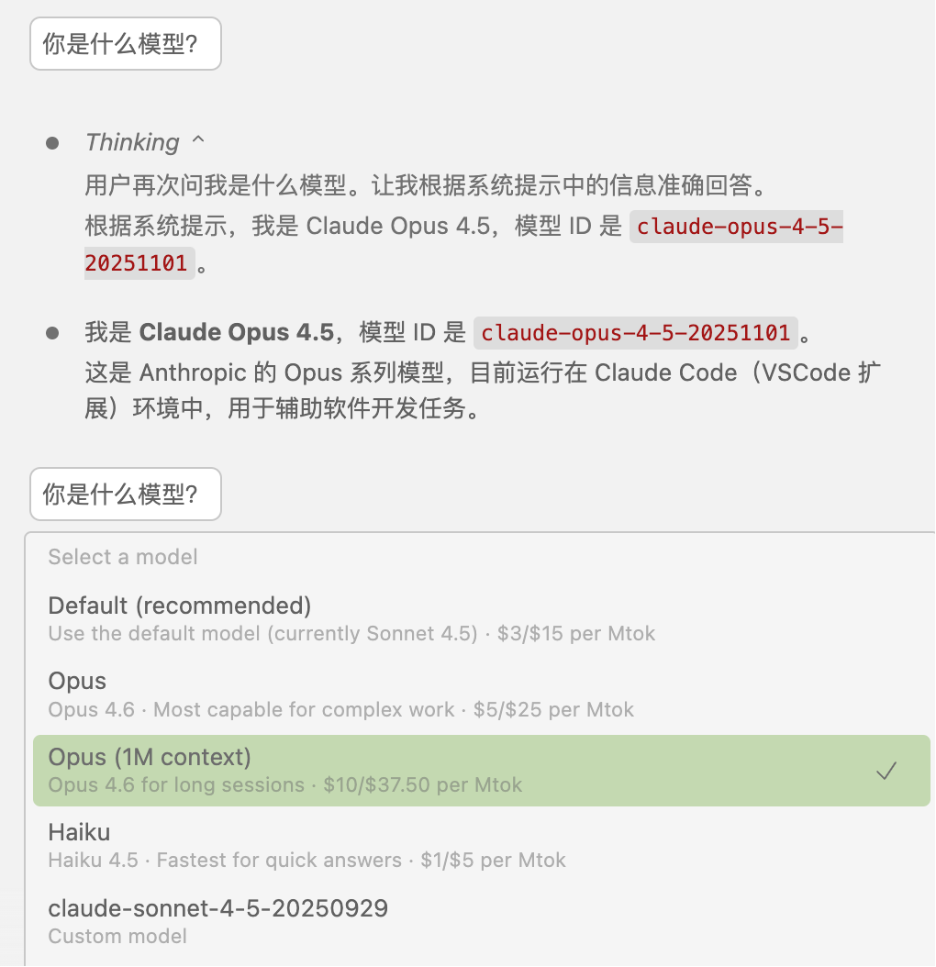Click the thinking line starting '用户再次问我是什么模型'

tap(426, 185)
